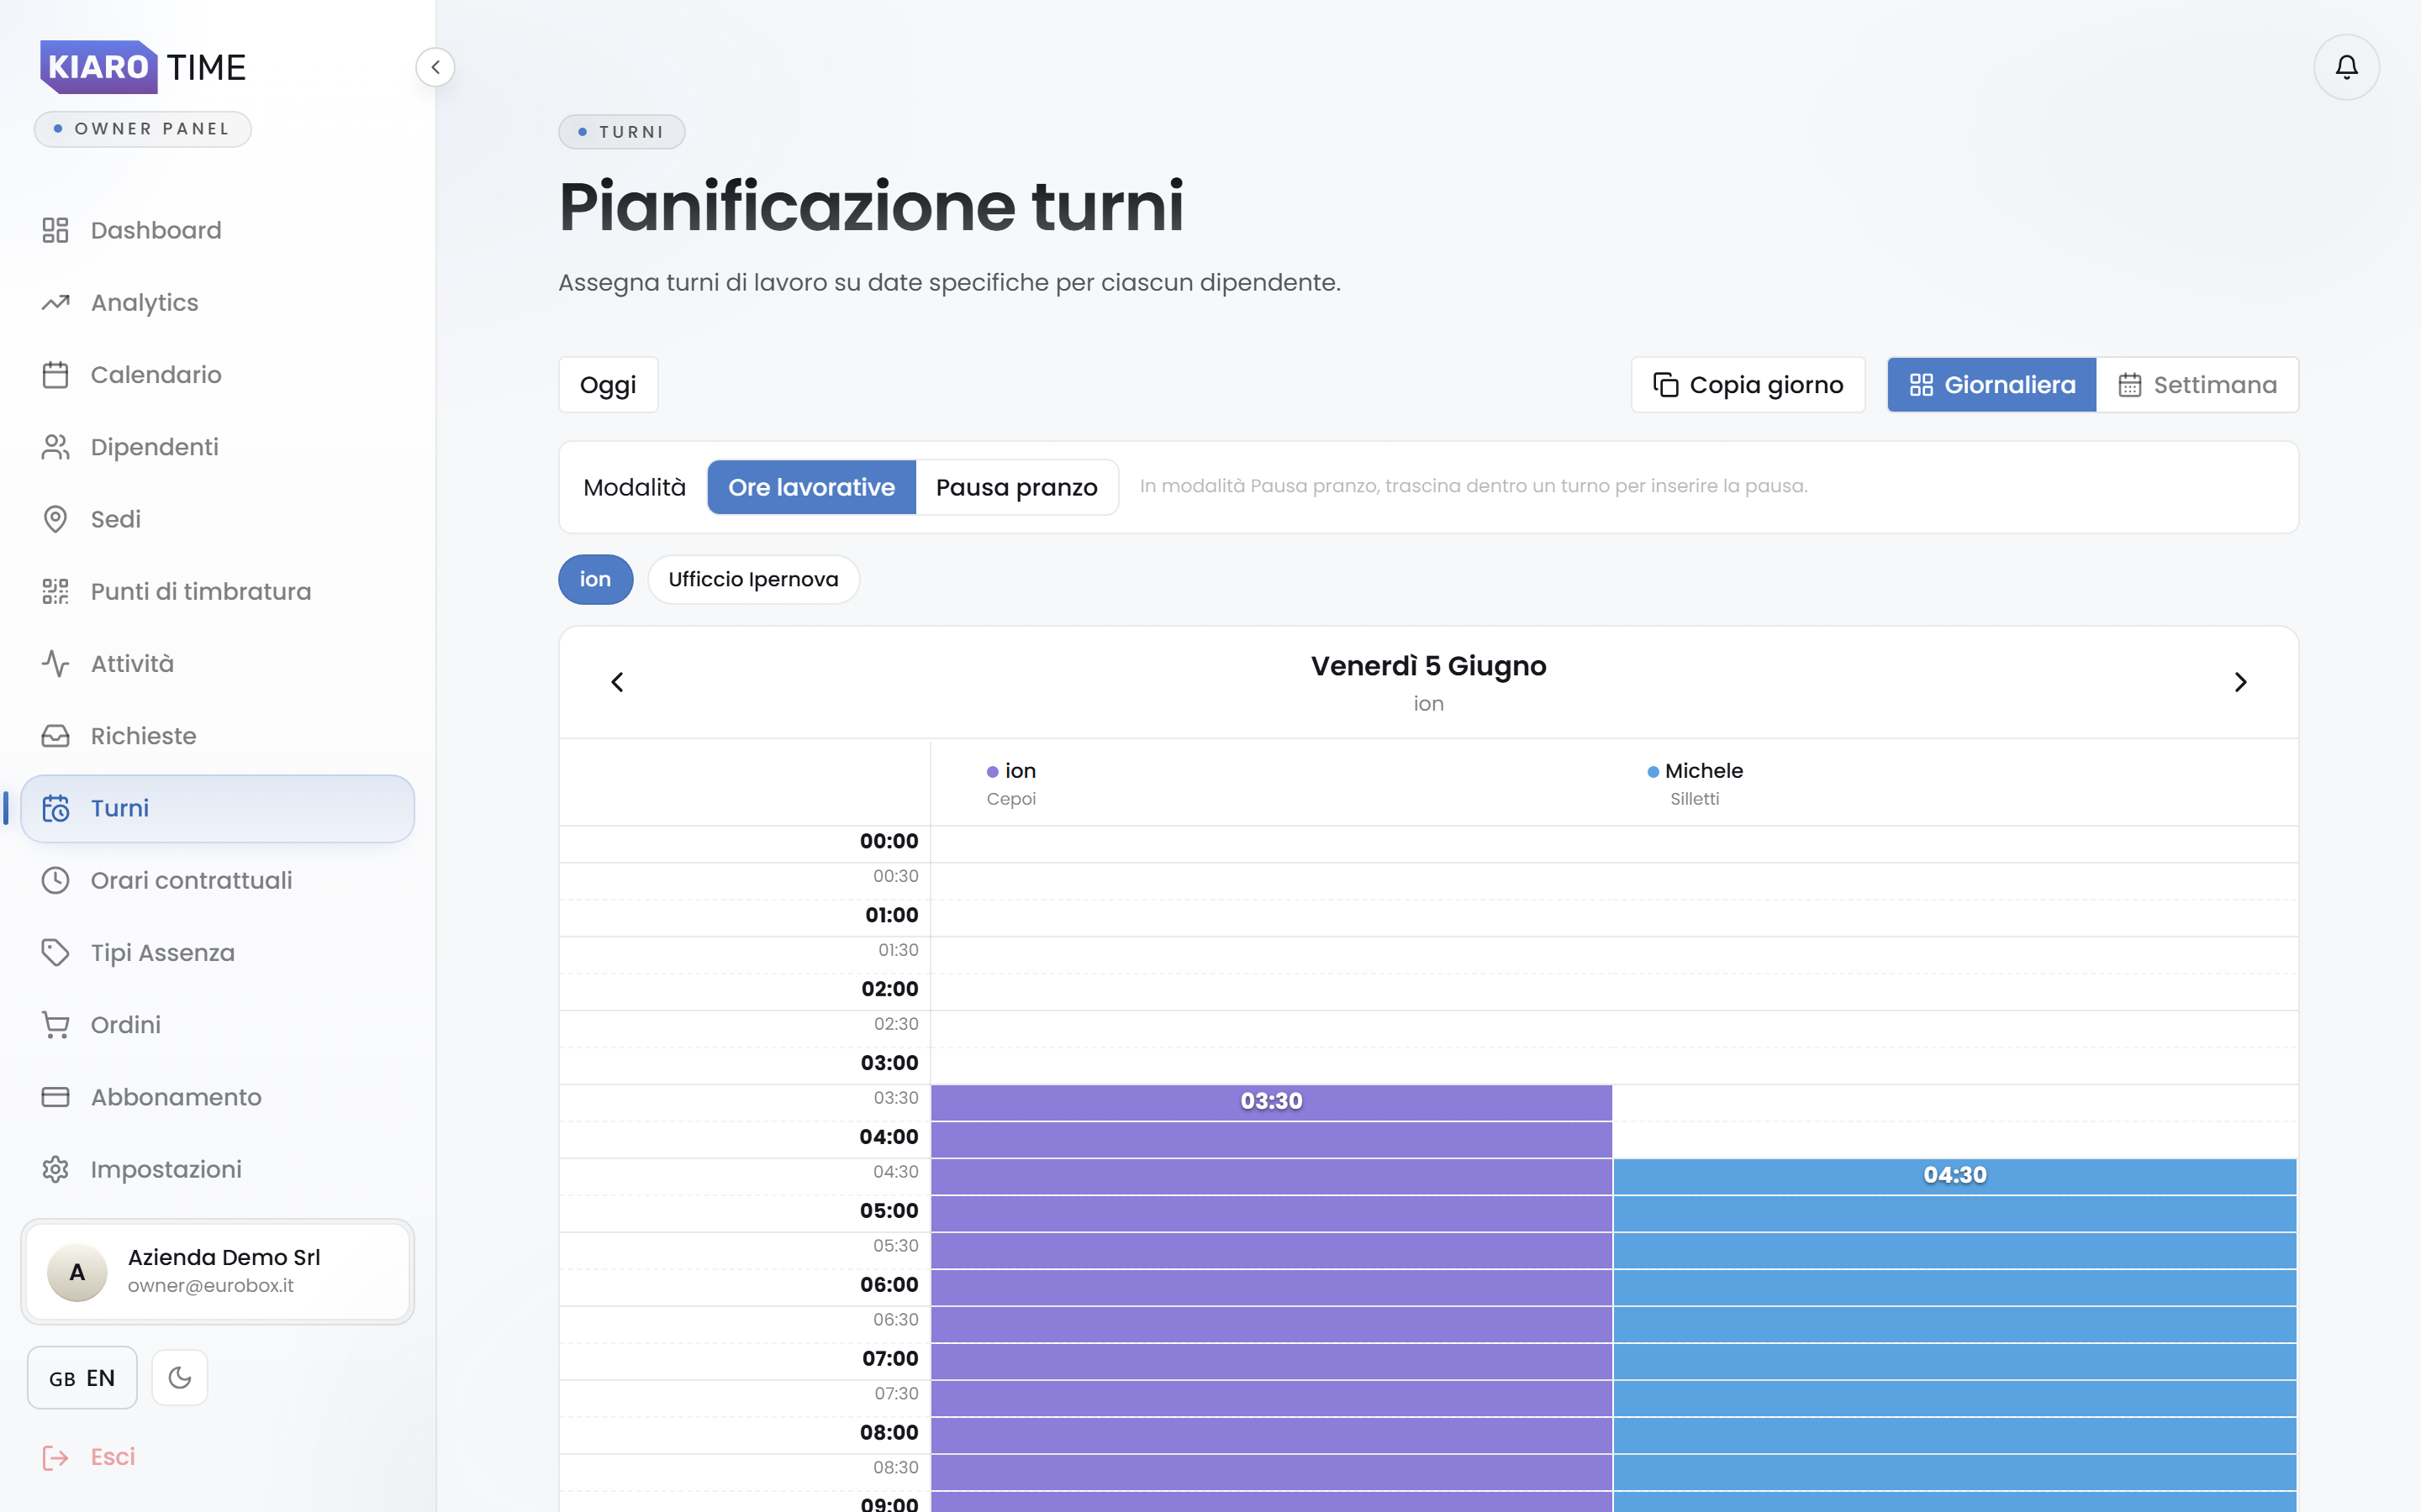Click the Dashboard grid icon
The height and width of the screenshot is (1512, 2421).
pos(55,230)
